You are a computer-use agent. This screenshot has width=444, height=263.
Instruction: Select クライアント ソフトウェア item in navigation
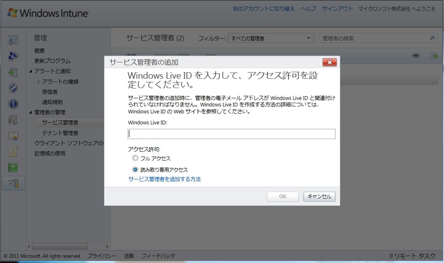coord(69,143)
